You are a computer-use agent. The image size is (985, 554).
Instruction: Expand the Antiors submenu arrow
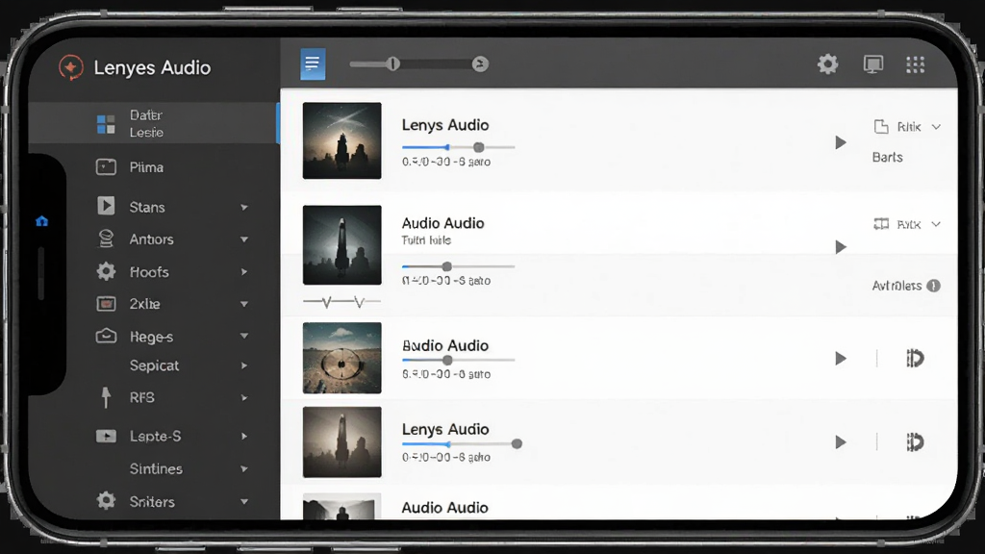click(x=244, y=239)
